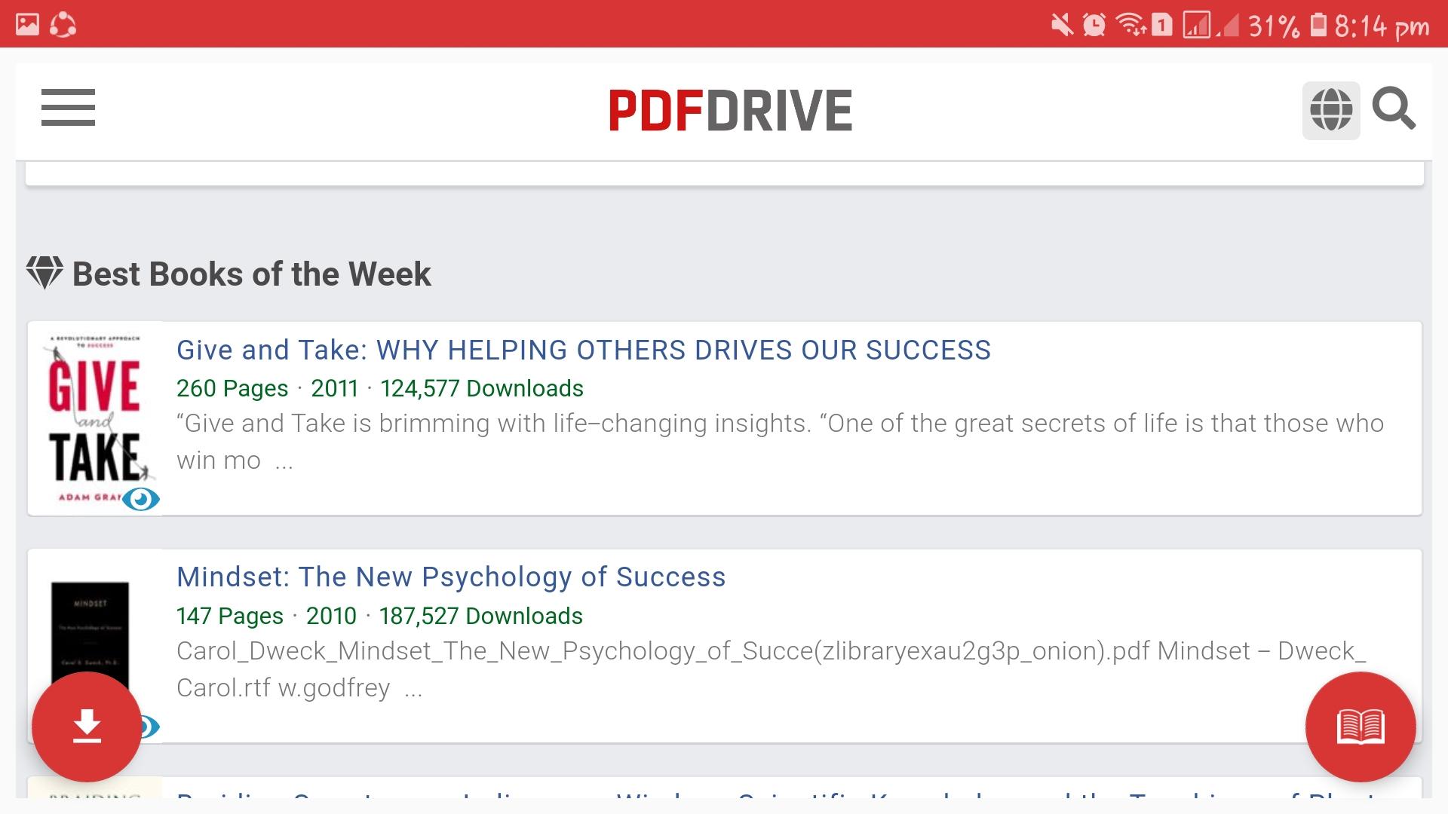The image size is (1448, 814).
Task: Open the hamburger navigation menu
Action: [x=68, y=108]
